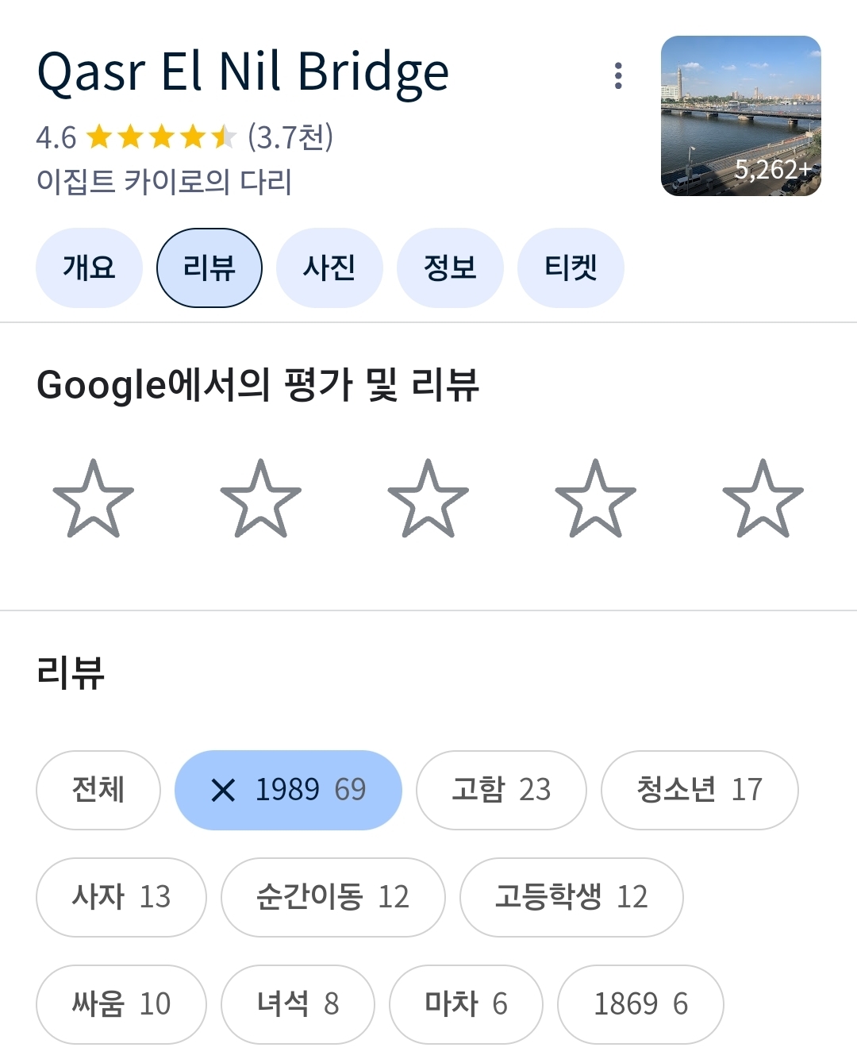857x1059 pixels.
Task: Open the three-dot more options menu
Action: (618, 75)
